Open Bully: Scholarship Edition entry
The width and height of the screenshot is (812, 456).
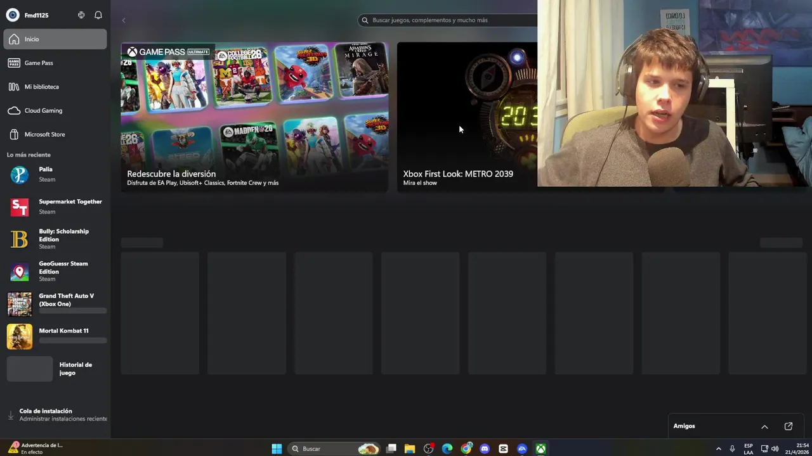56,239
